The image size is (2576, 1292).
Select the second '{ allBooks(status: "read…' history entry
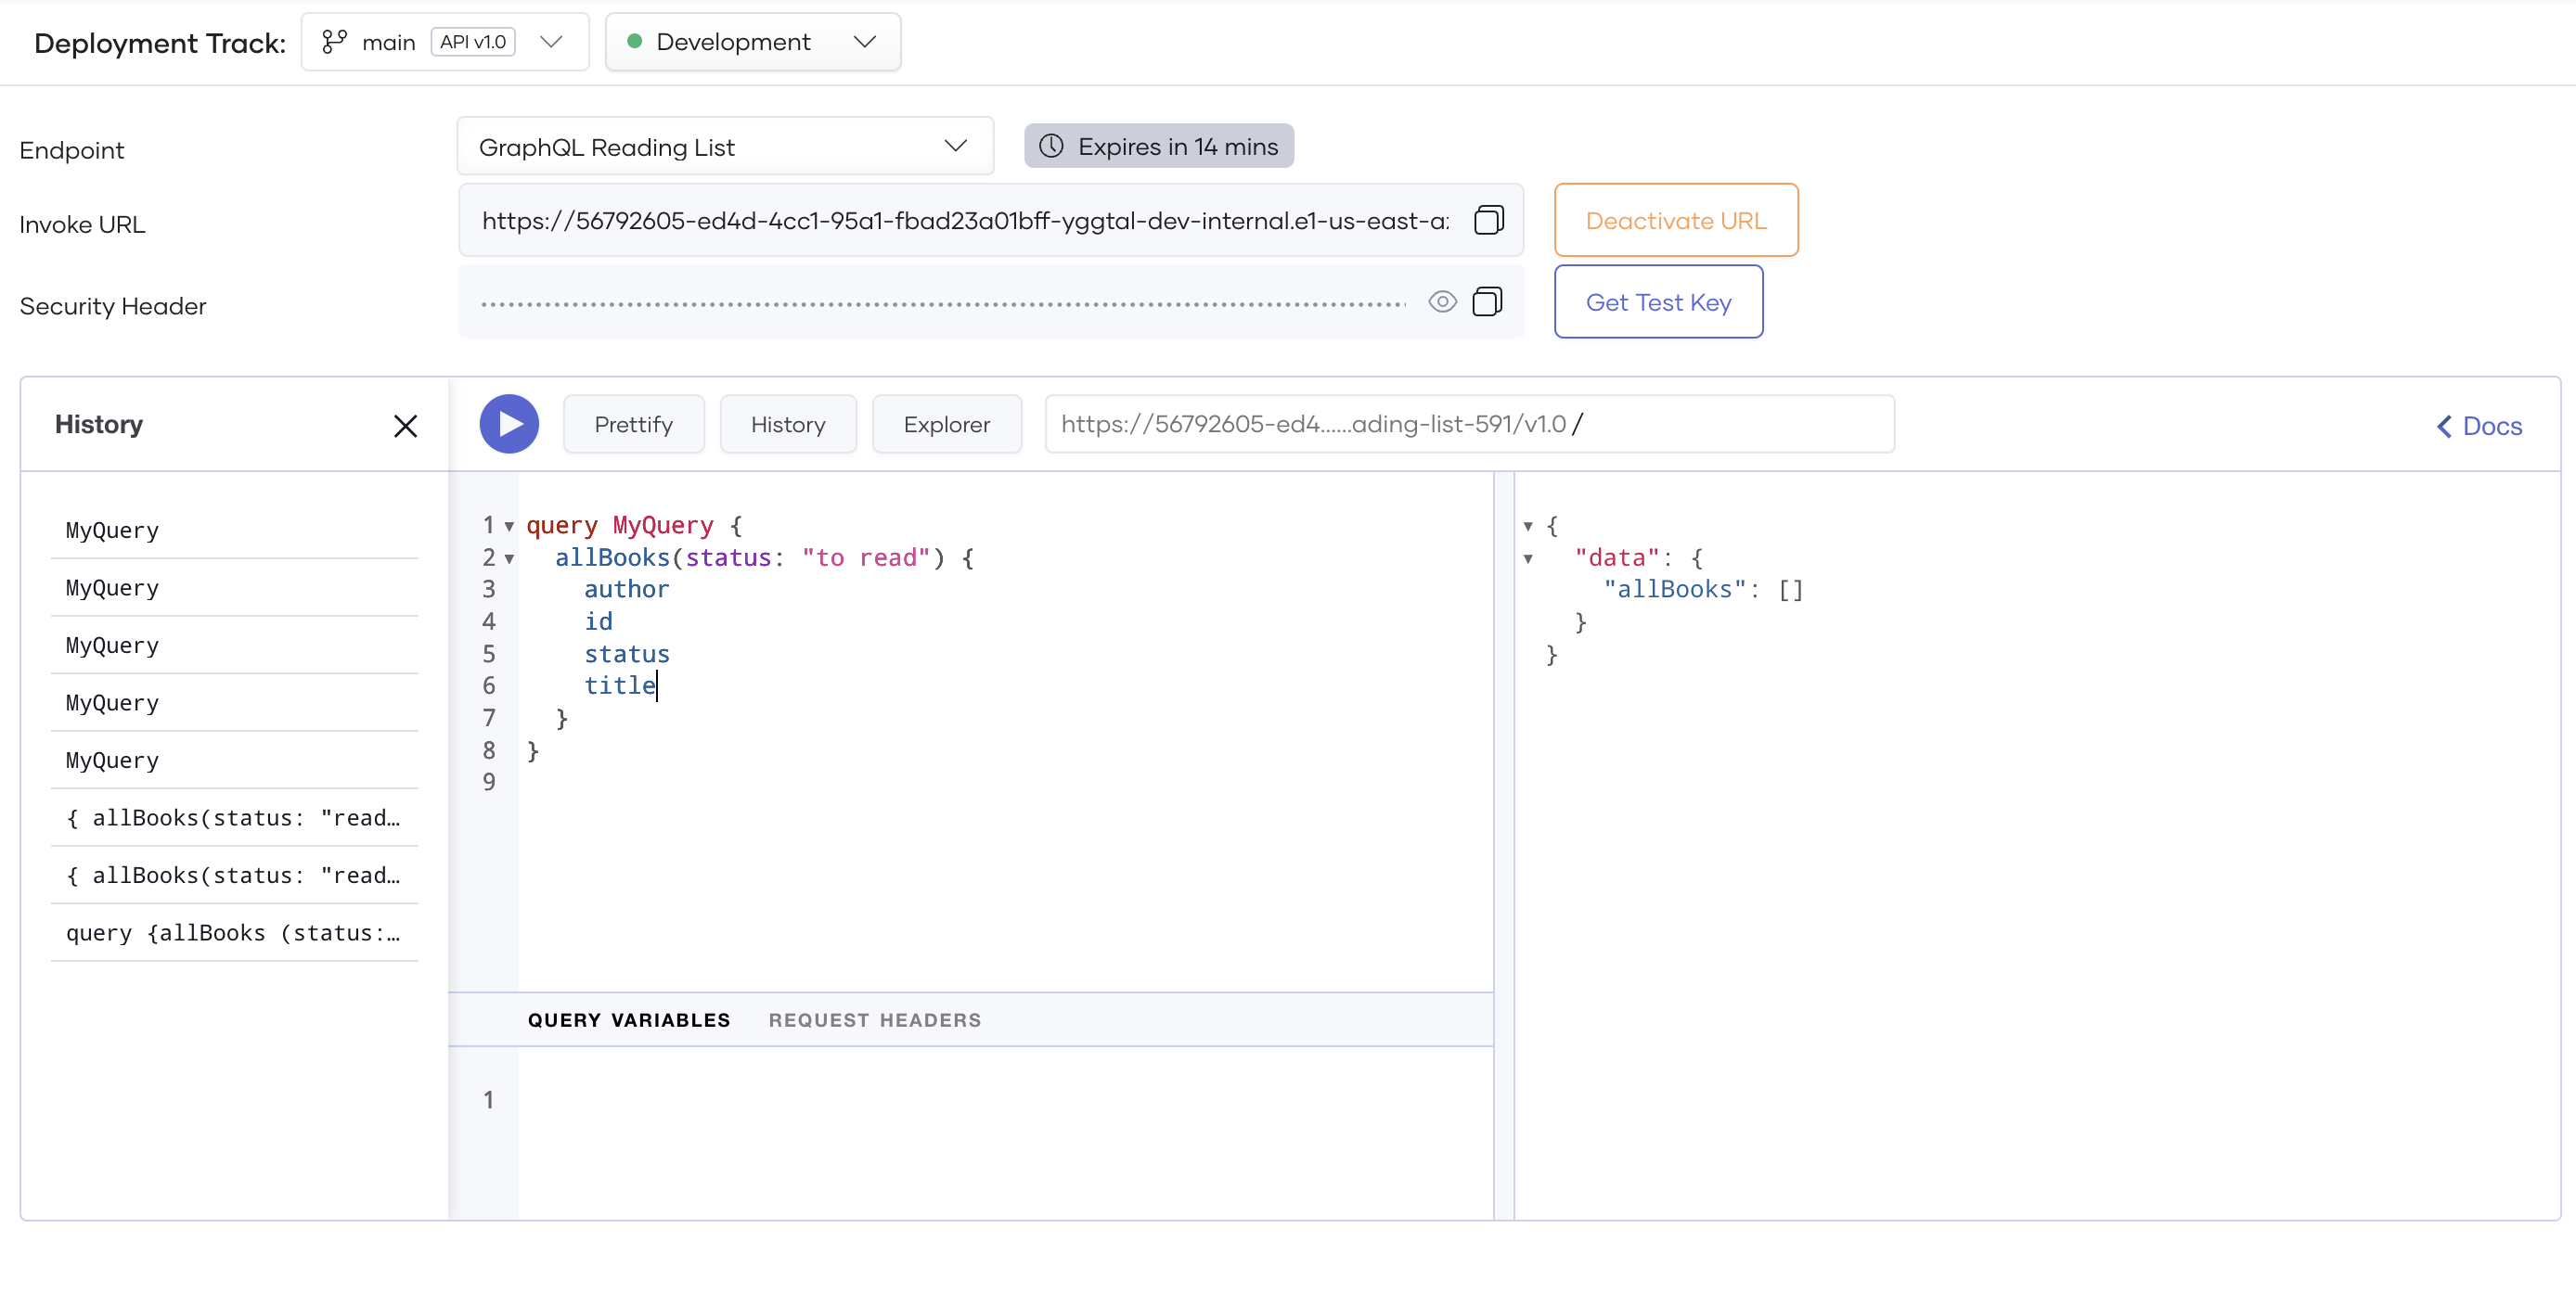click(x=234, y=876)
